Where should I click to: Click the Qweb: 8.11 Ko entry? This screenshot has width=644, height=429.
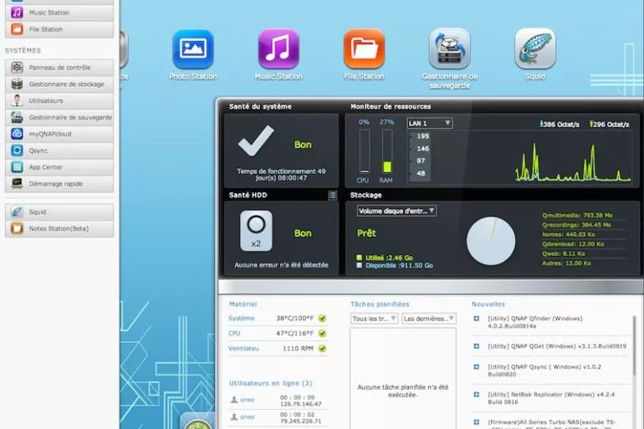click(x=563, y=253)
